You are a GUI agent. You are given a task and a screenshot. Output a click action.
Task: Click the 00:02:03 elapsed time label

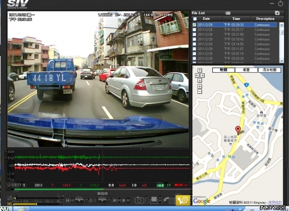(x=103, y=193)
